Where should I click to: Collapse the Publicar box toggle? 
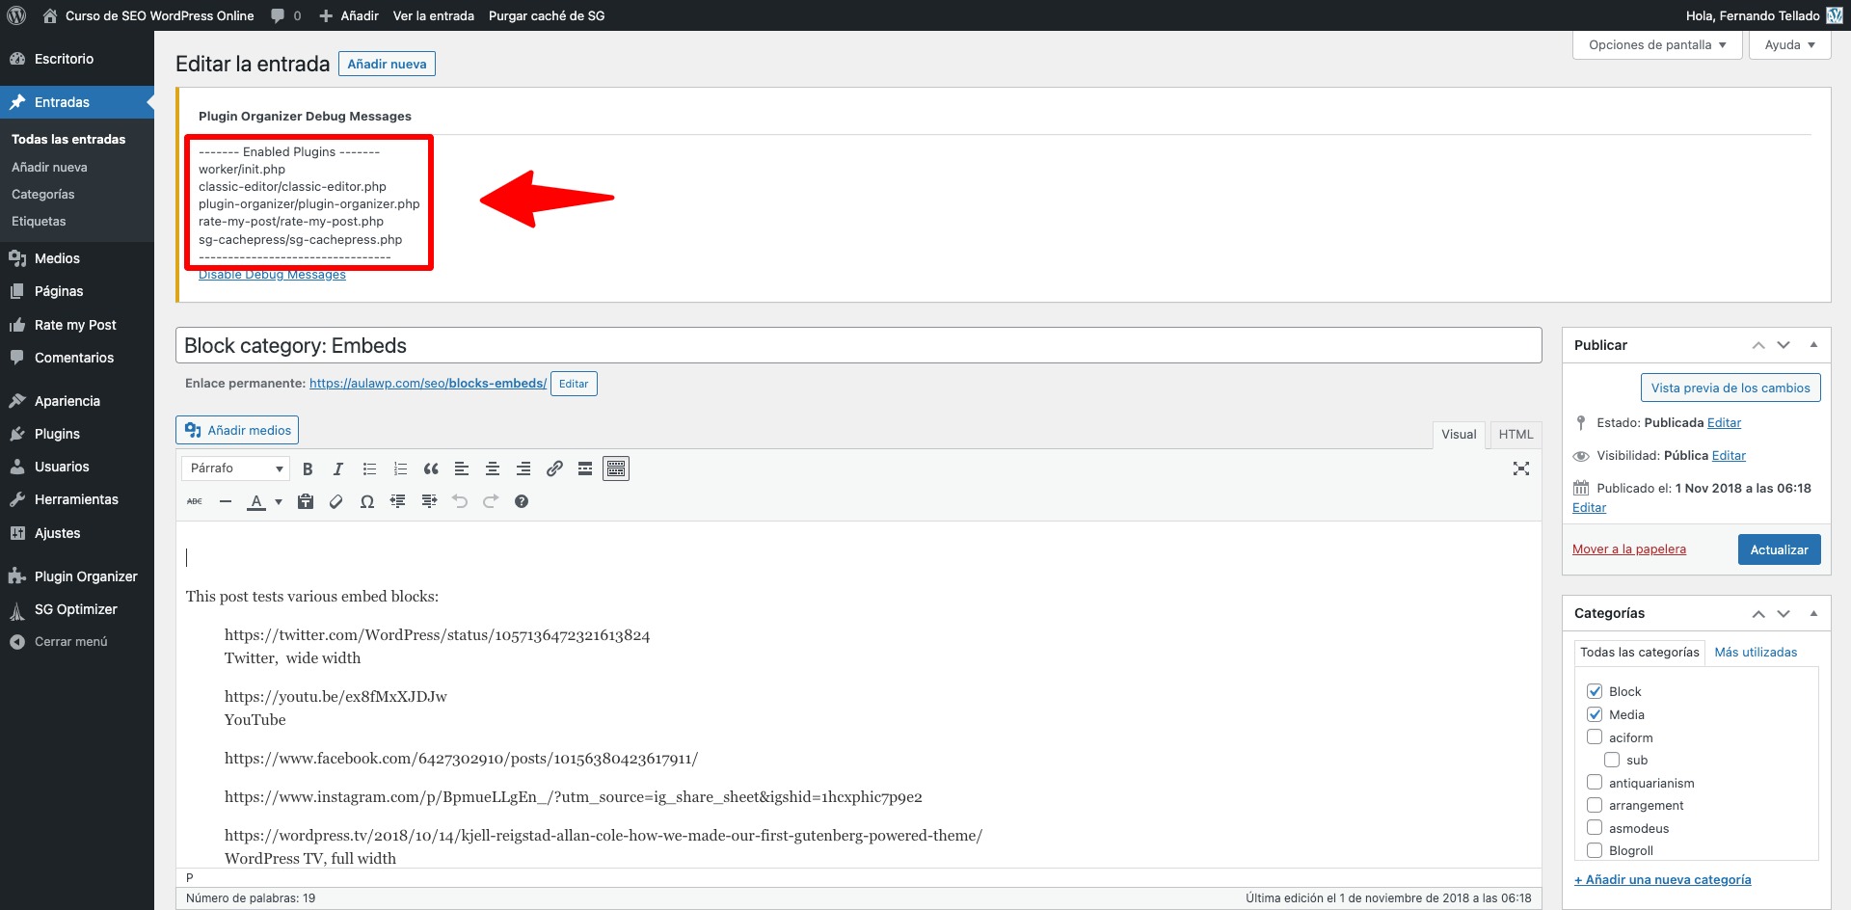(1813, 345)
